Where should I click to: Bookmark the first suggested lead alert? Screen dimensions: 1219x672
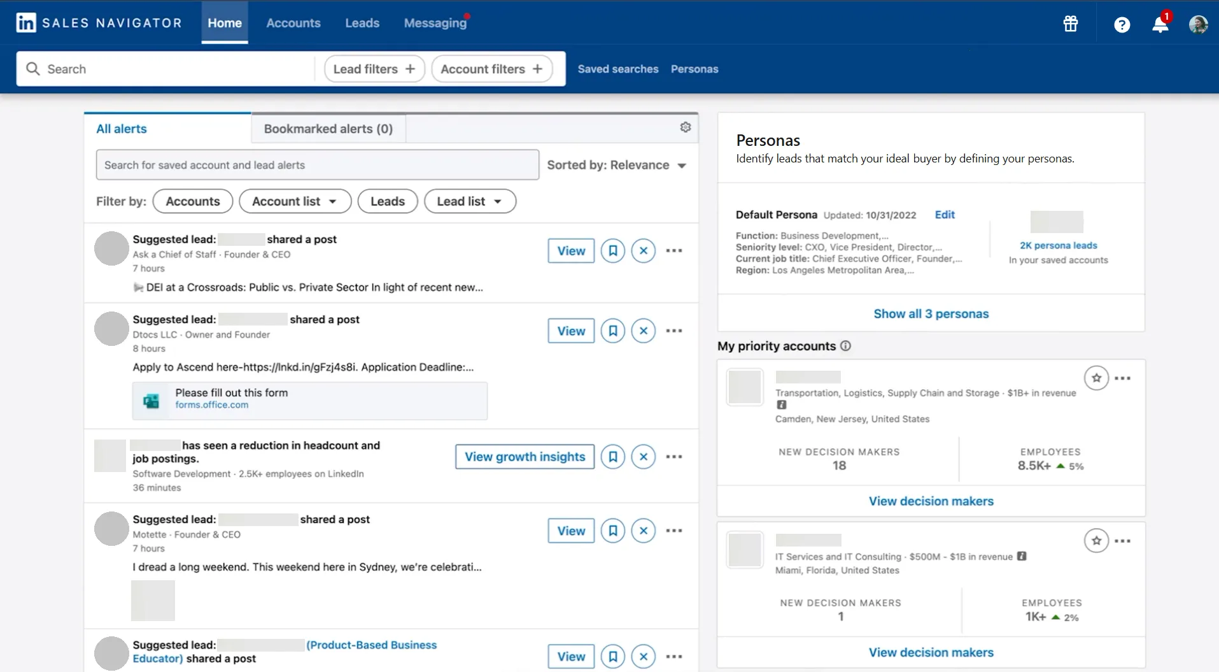click(x=612, y=250)
